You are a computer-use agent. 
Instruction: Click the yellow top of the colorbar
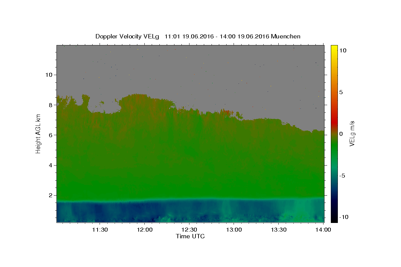point(334,47)
